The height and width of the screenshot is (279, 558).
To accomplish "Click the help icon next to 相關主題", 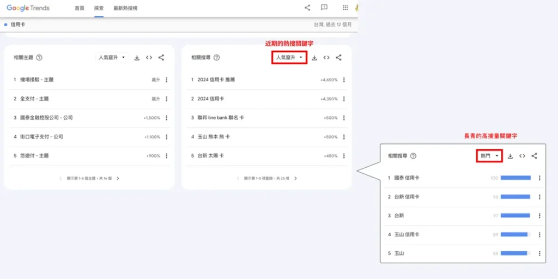I will tap(39, 57).
